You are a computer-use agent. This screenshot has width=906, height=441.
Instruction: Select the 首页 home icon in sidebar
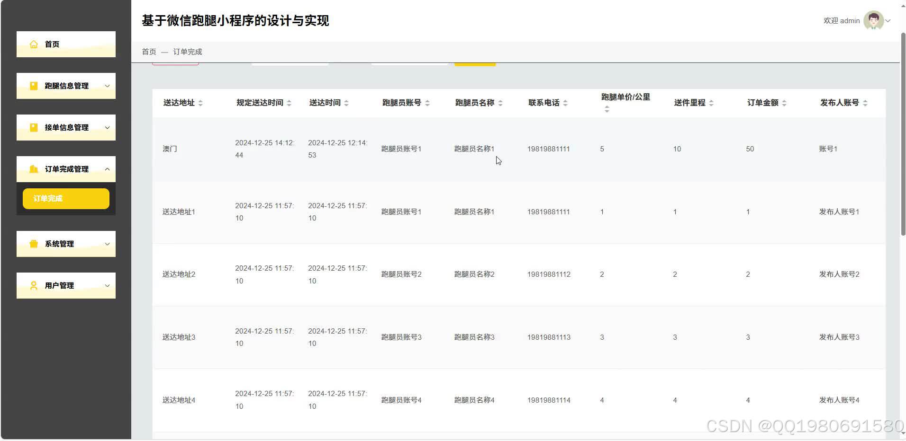click(x=34, y=44)
